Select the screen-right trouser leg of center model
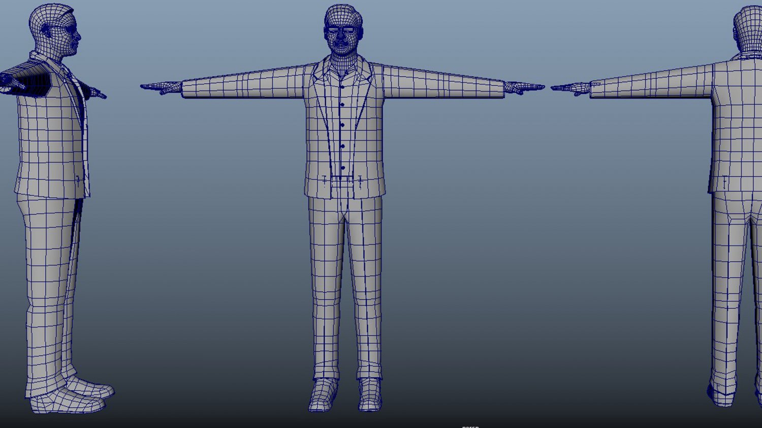This screenshot has height=428, width=762. click(x=367, y=284)
